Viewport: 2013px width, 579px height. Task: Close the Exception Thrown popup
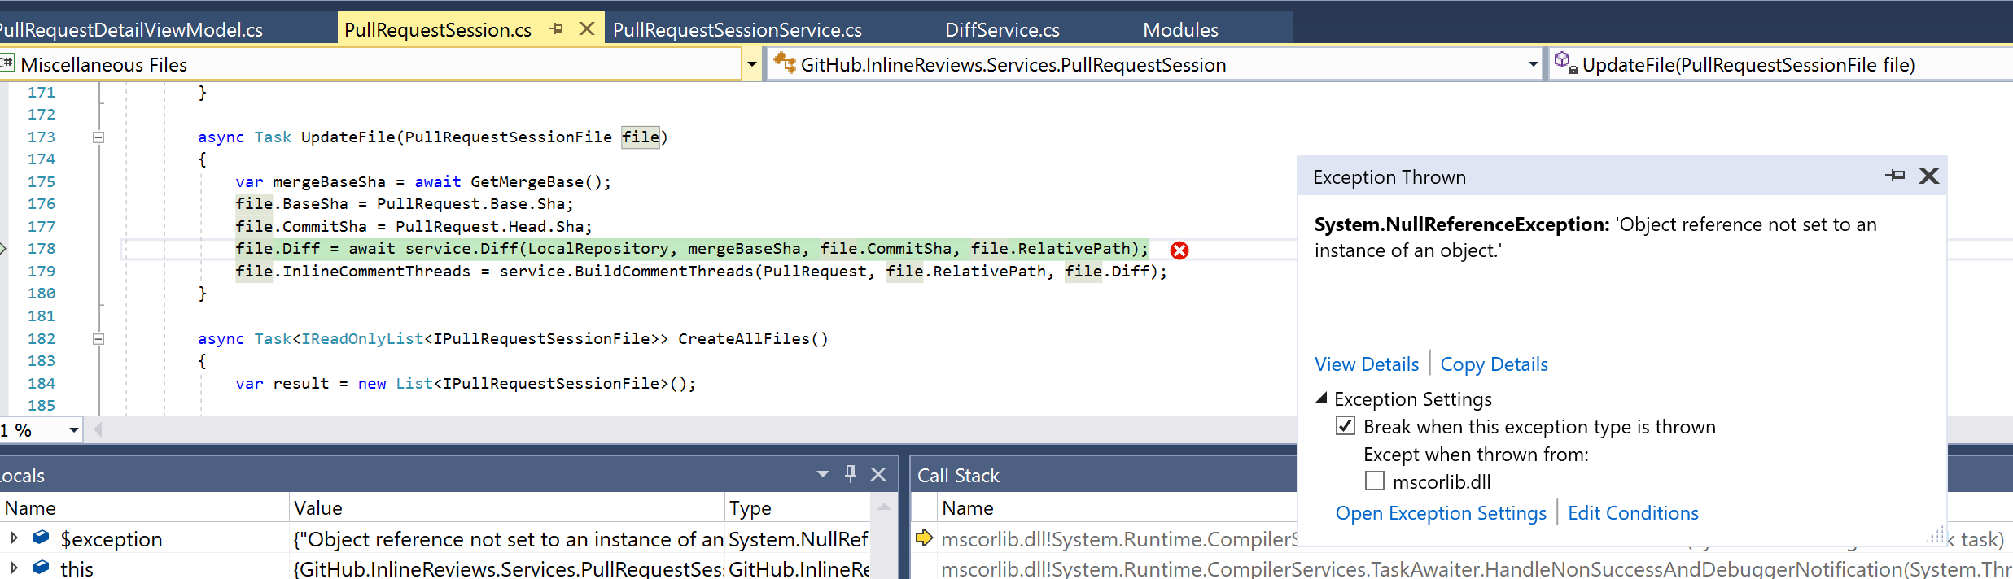(x=1928, y=176)
